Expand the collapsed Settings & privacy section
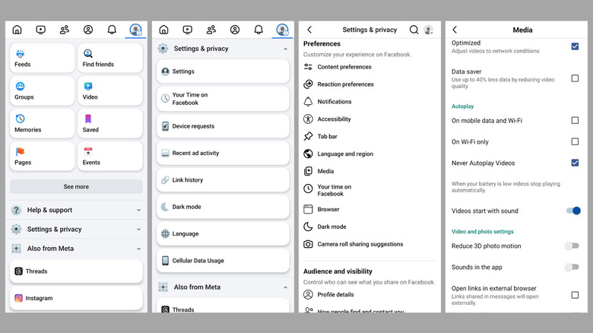The image size is (593, 333). [138, 229]
